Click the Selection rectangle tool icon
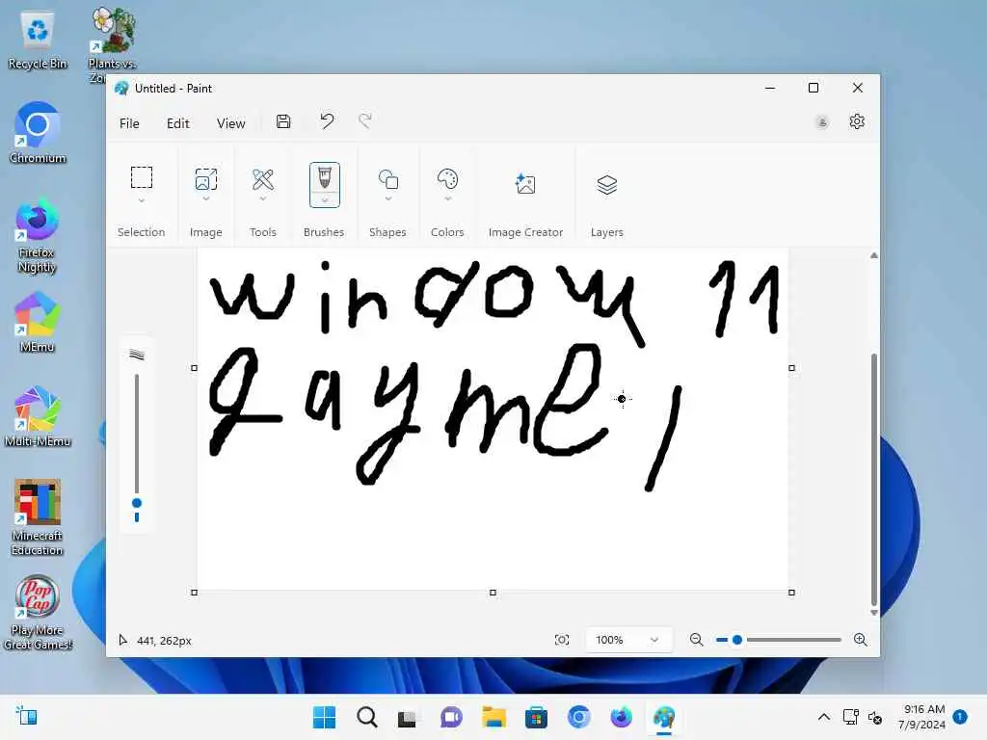The height and width of the screenshot is (740, 987). 141,177
